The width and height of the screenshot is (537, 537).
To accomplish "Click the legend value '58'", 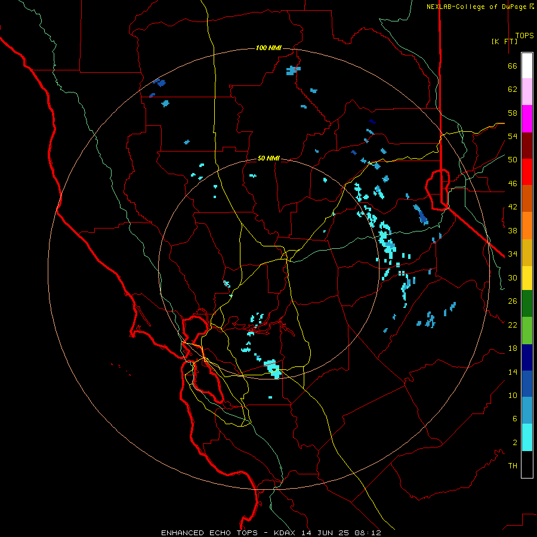I will point(513,113).
